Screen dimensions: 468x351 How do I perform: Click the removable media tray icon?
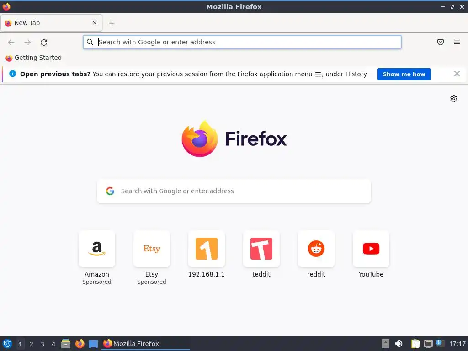(x=386, y=344)
